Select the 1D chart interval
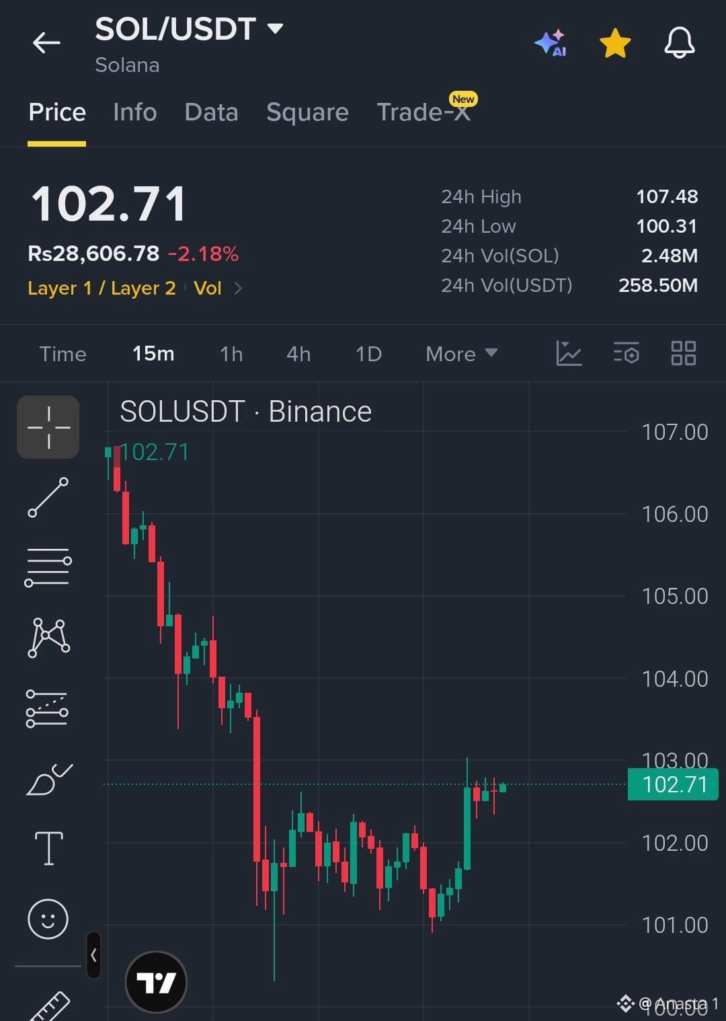This screenshot has width=726, height=1021. (368, 354)
